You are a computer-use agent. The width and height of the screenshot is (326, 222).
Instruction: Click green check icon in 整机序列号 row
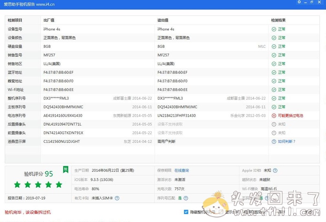coord(274,98)
